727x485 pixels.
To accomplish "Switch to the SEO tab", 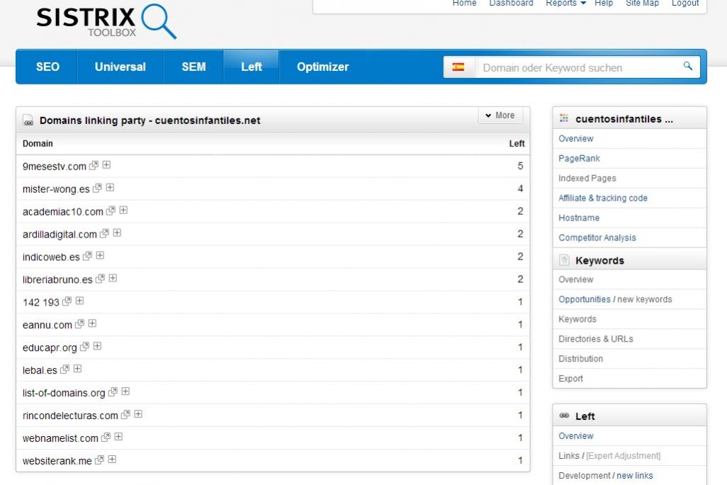I will pos(47,67).
